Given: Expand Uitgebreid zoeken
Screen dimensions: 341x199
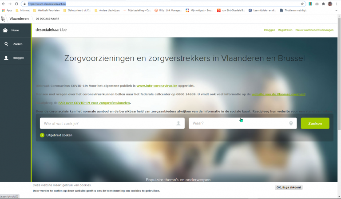Looking at the screenshot, I should coord(56,135).
